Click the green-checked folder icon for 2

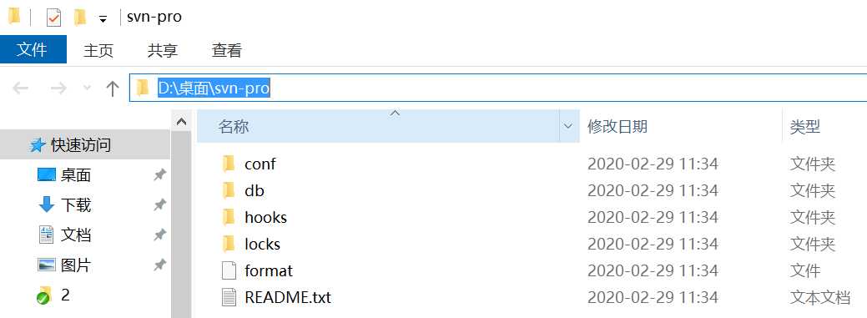(x=44, y=295)
